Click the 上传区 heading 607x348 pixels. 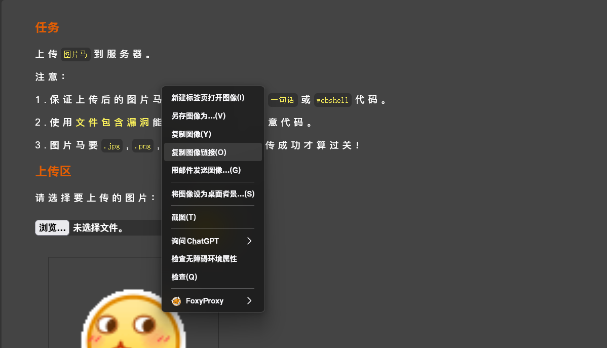pos(53,171)
